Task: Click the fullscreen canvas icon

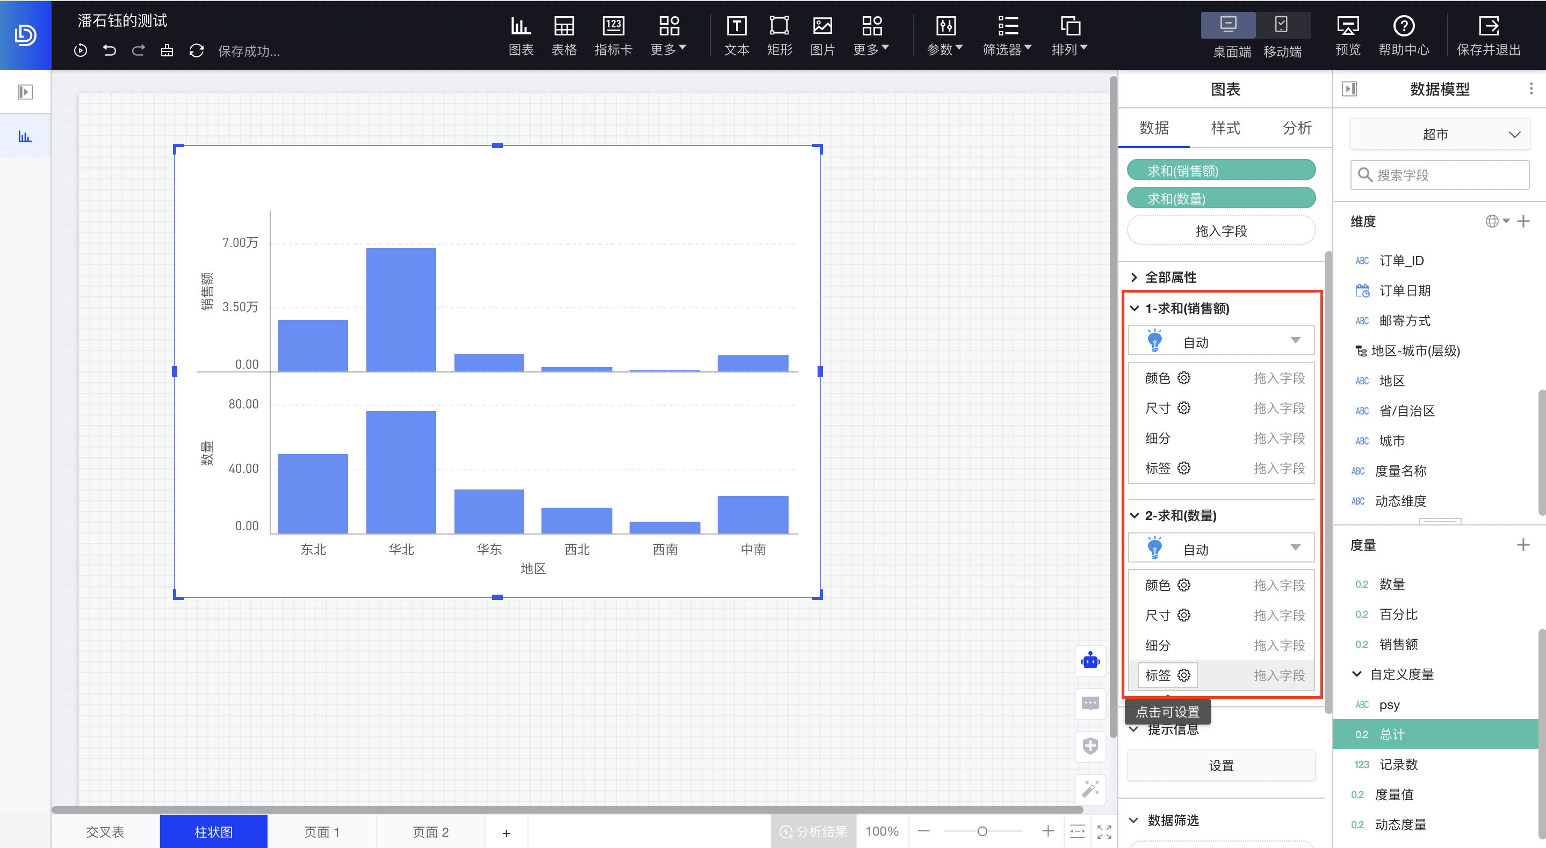Action: click(1104, 832)
